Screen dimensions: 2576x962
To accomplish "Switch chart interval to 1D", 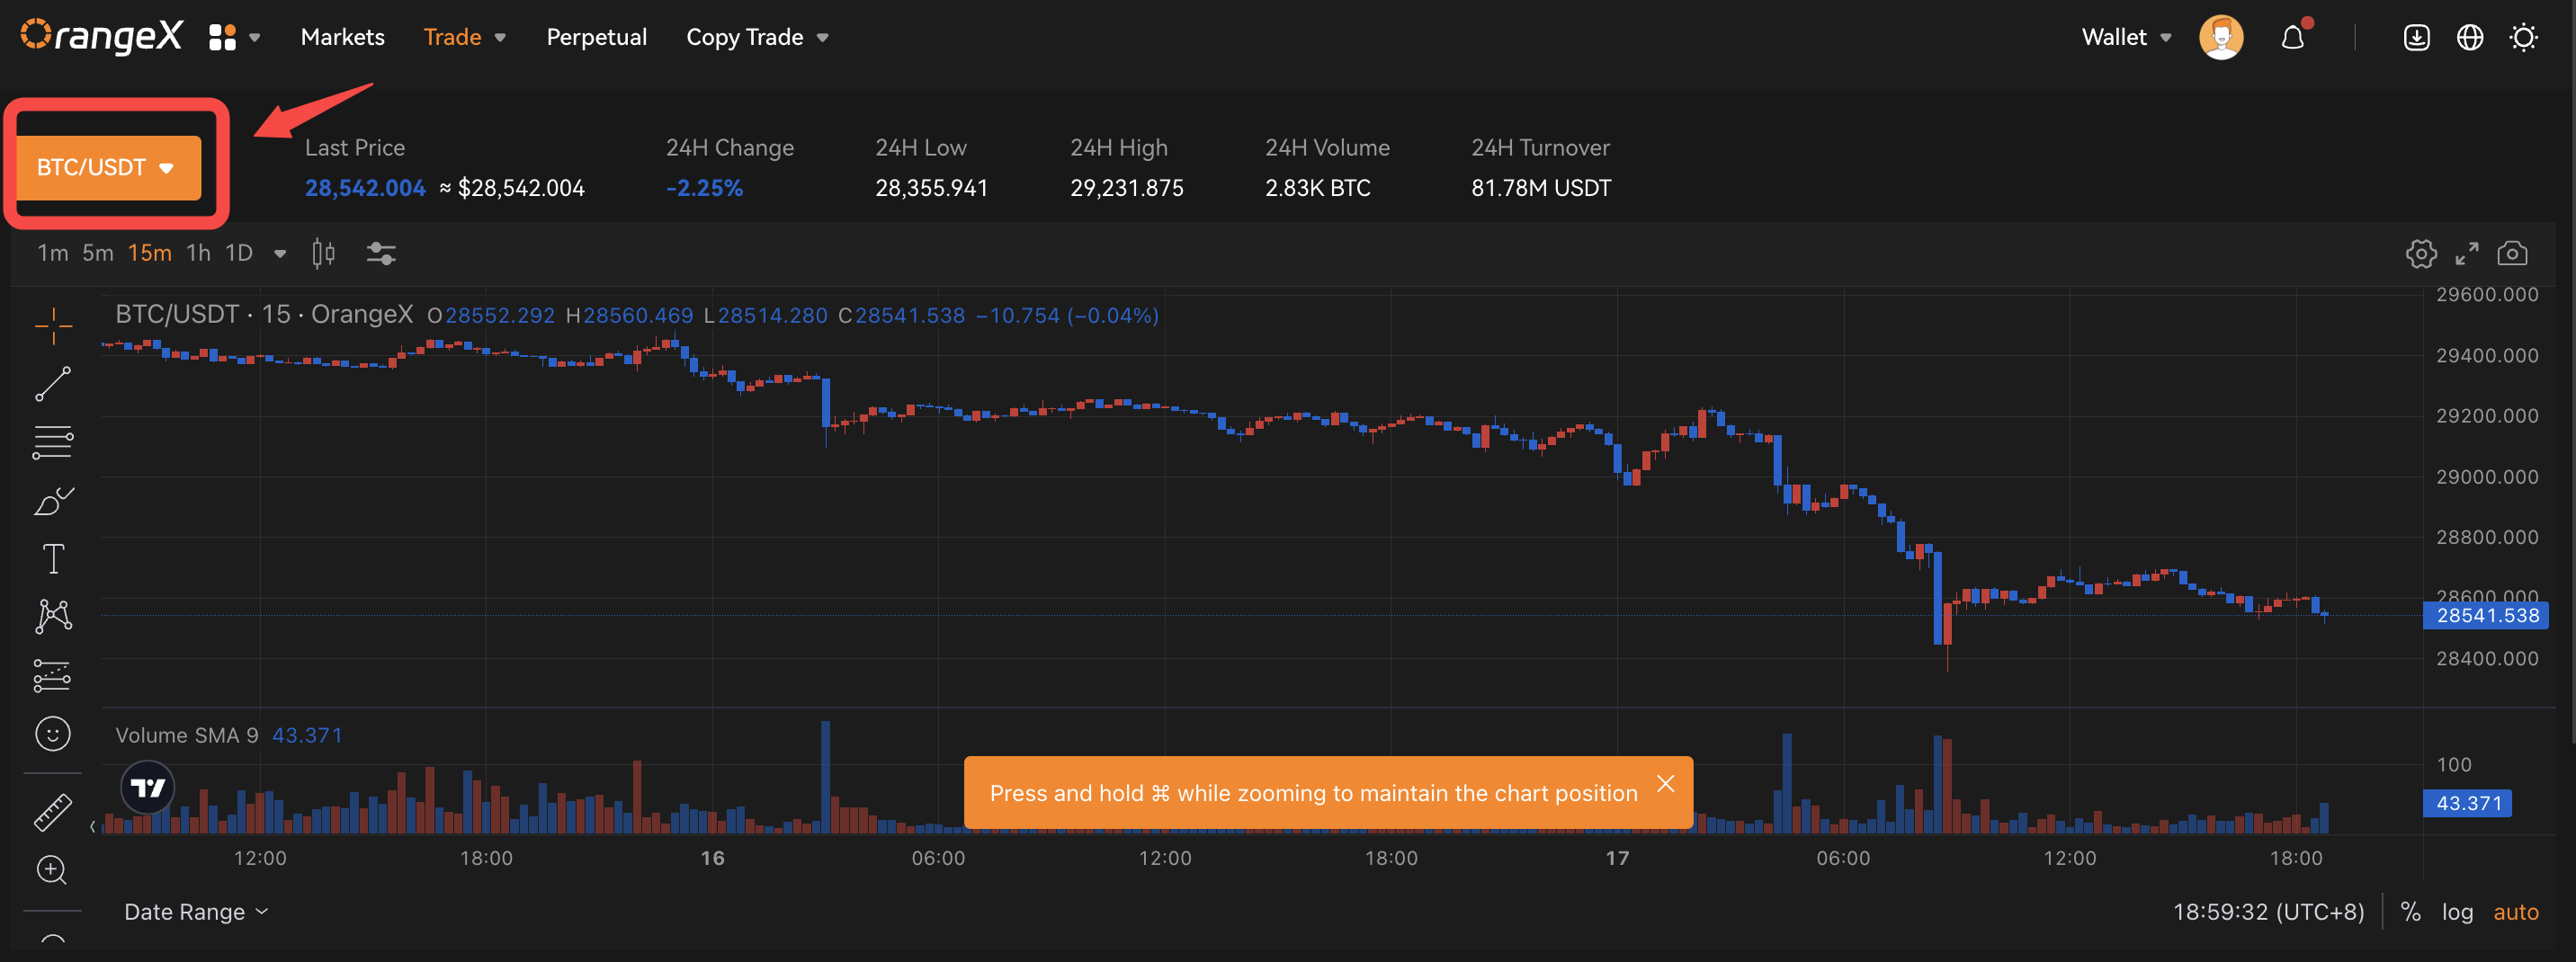I will pos(239,253).
